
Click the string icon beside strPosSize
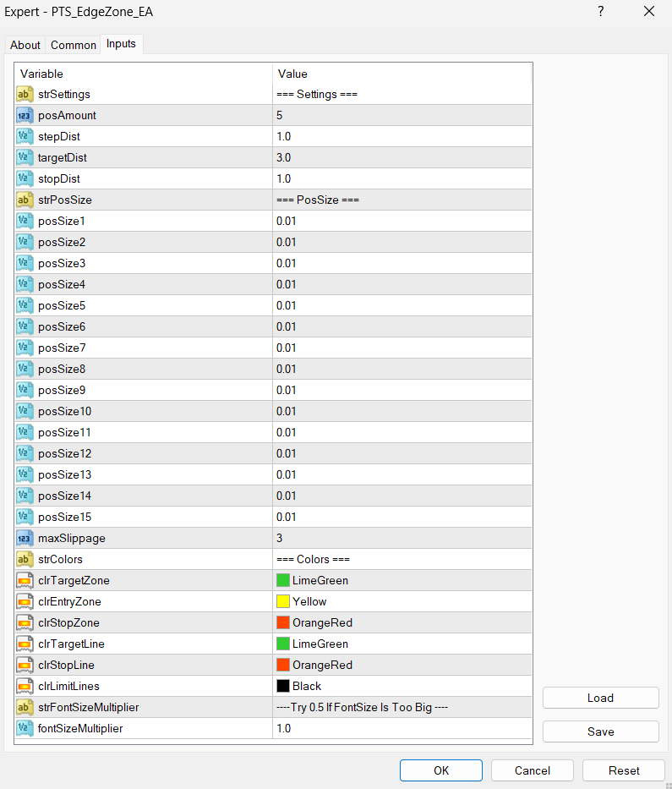tap(25, 200)
